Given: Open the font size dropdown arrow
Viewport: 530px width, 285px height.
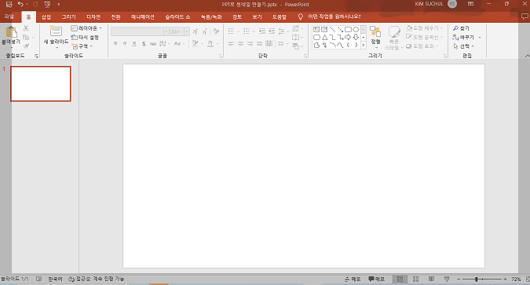Looking at the screenshot, I should pyautogui.click(x=187, y=31).
